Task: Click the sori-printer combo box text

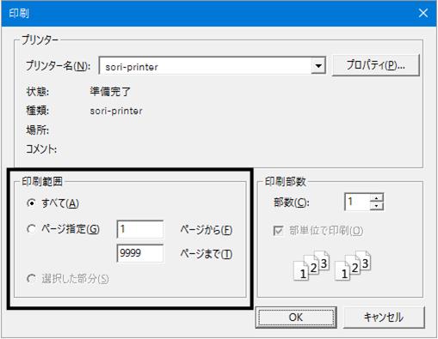Action: point(132,67)
